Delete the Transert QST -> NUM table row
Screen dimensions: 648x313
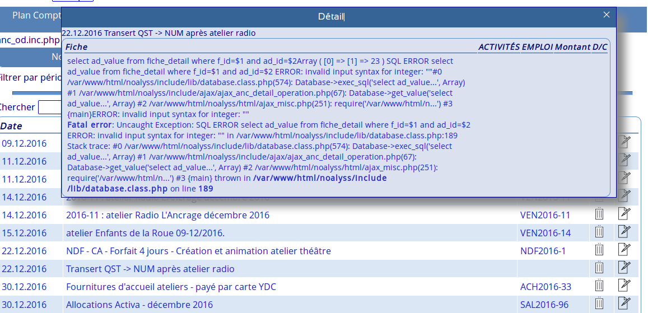tap(599, 268)
